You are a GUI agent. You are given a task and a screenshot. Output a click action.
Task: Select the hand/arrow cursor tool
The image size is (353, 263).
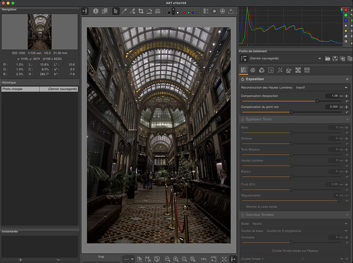click(116, 11)
